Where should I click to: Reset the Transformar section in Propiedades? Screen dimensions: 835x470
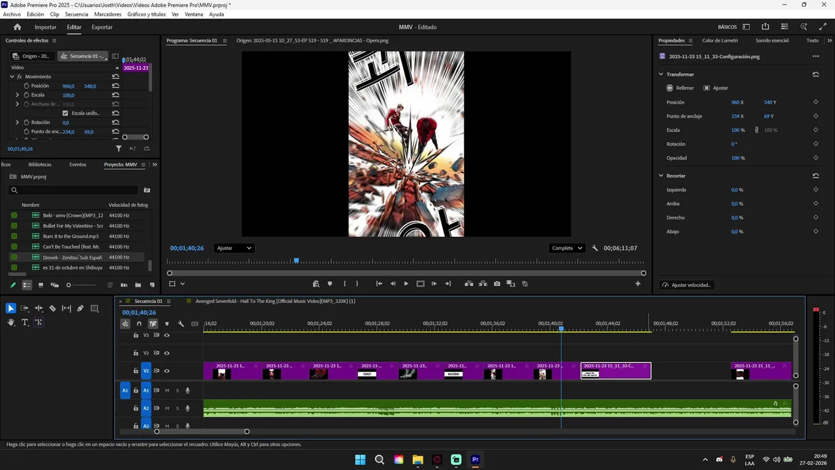[x=815, y=74]
